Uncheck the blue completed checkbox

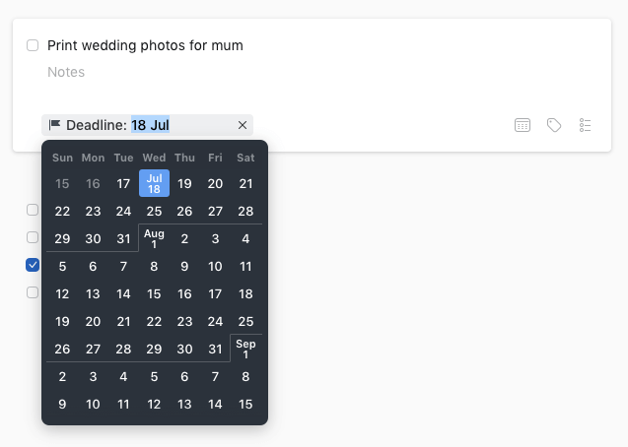[x=33, y=265]
